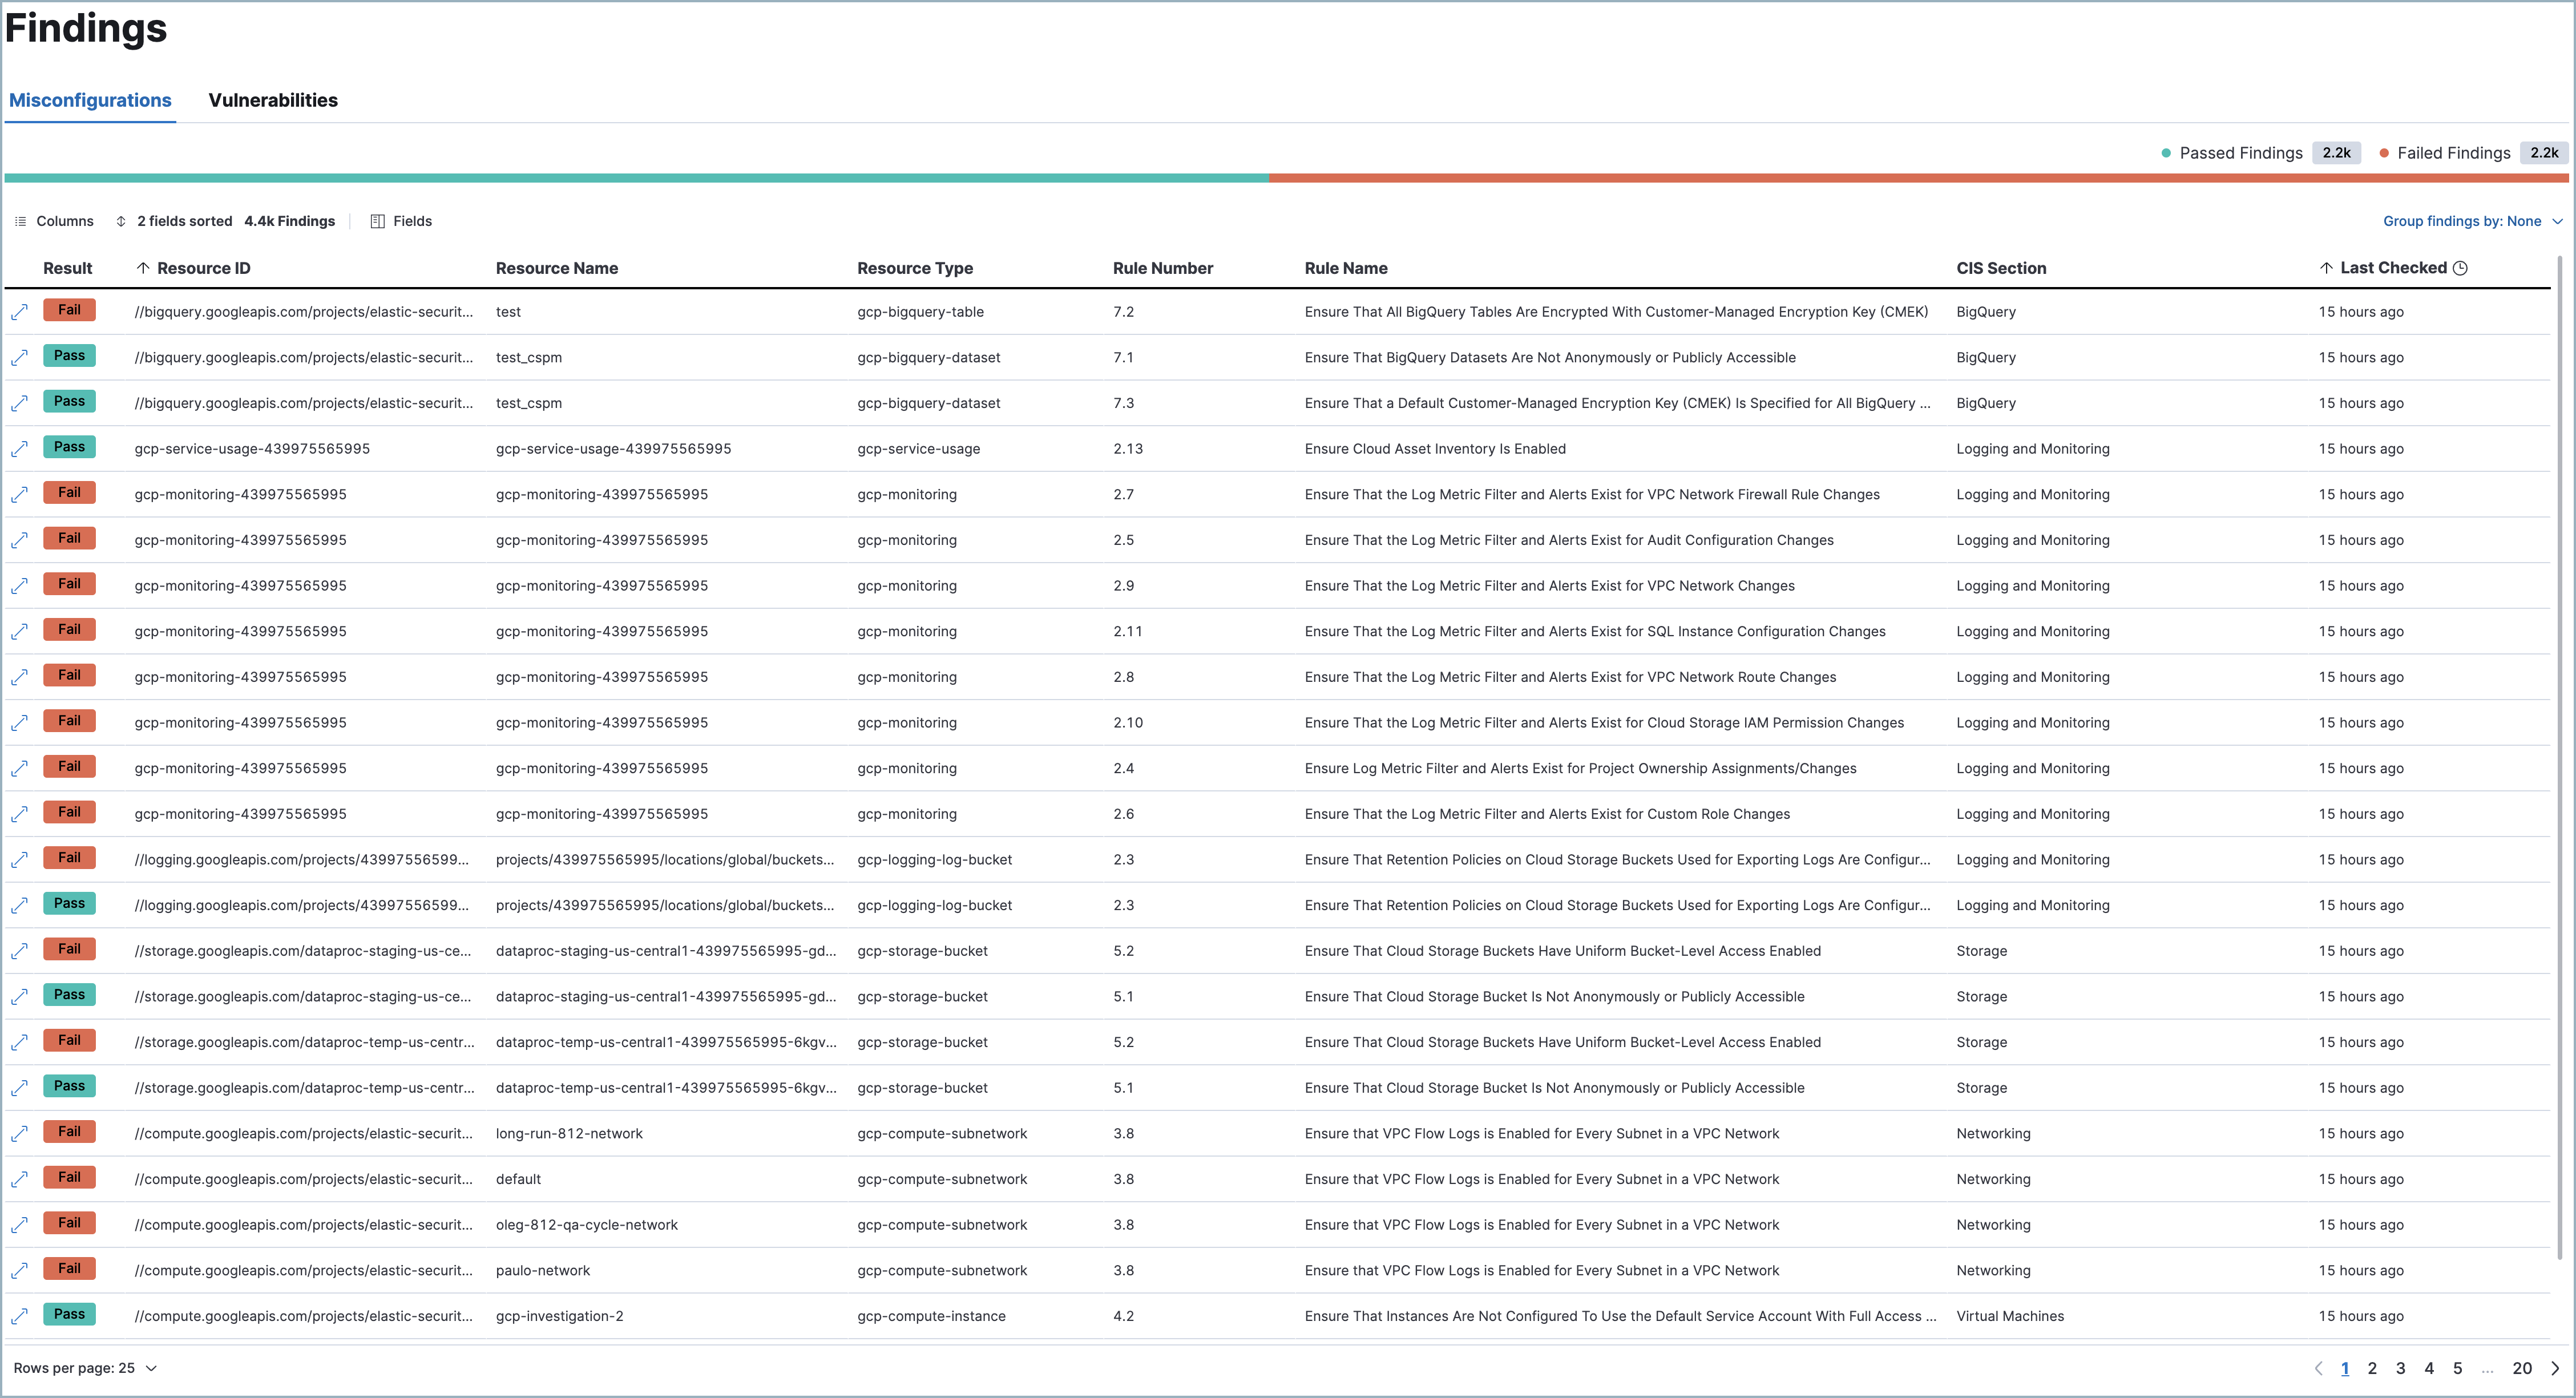
Task: Select the Misconfigurations tab
Action: pyautogui.click(x=89, y=100)
